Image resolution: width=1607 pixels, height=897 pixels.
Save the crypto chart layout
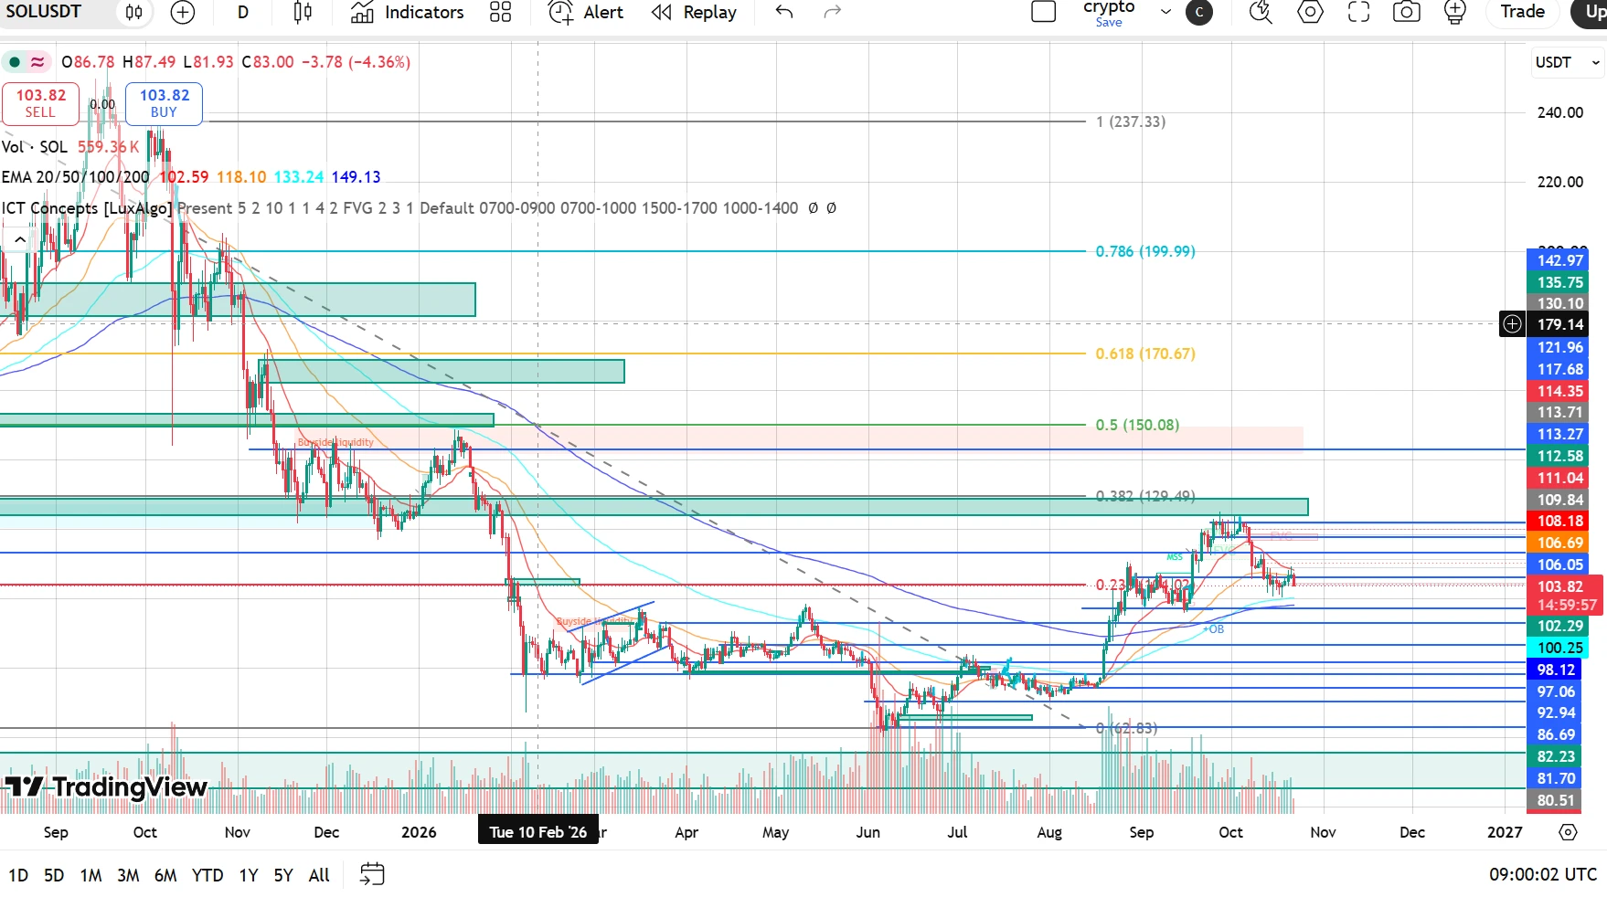click(x=1109, y=22)
